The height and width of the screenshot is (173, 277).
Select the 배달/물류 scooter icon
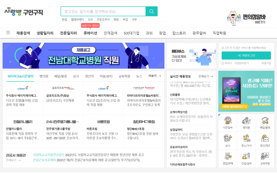tap(265, 123)
